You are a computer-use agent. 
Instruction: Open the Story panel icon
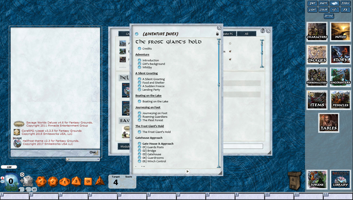coord(340,54)
